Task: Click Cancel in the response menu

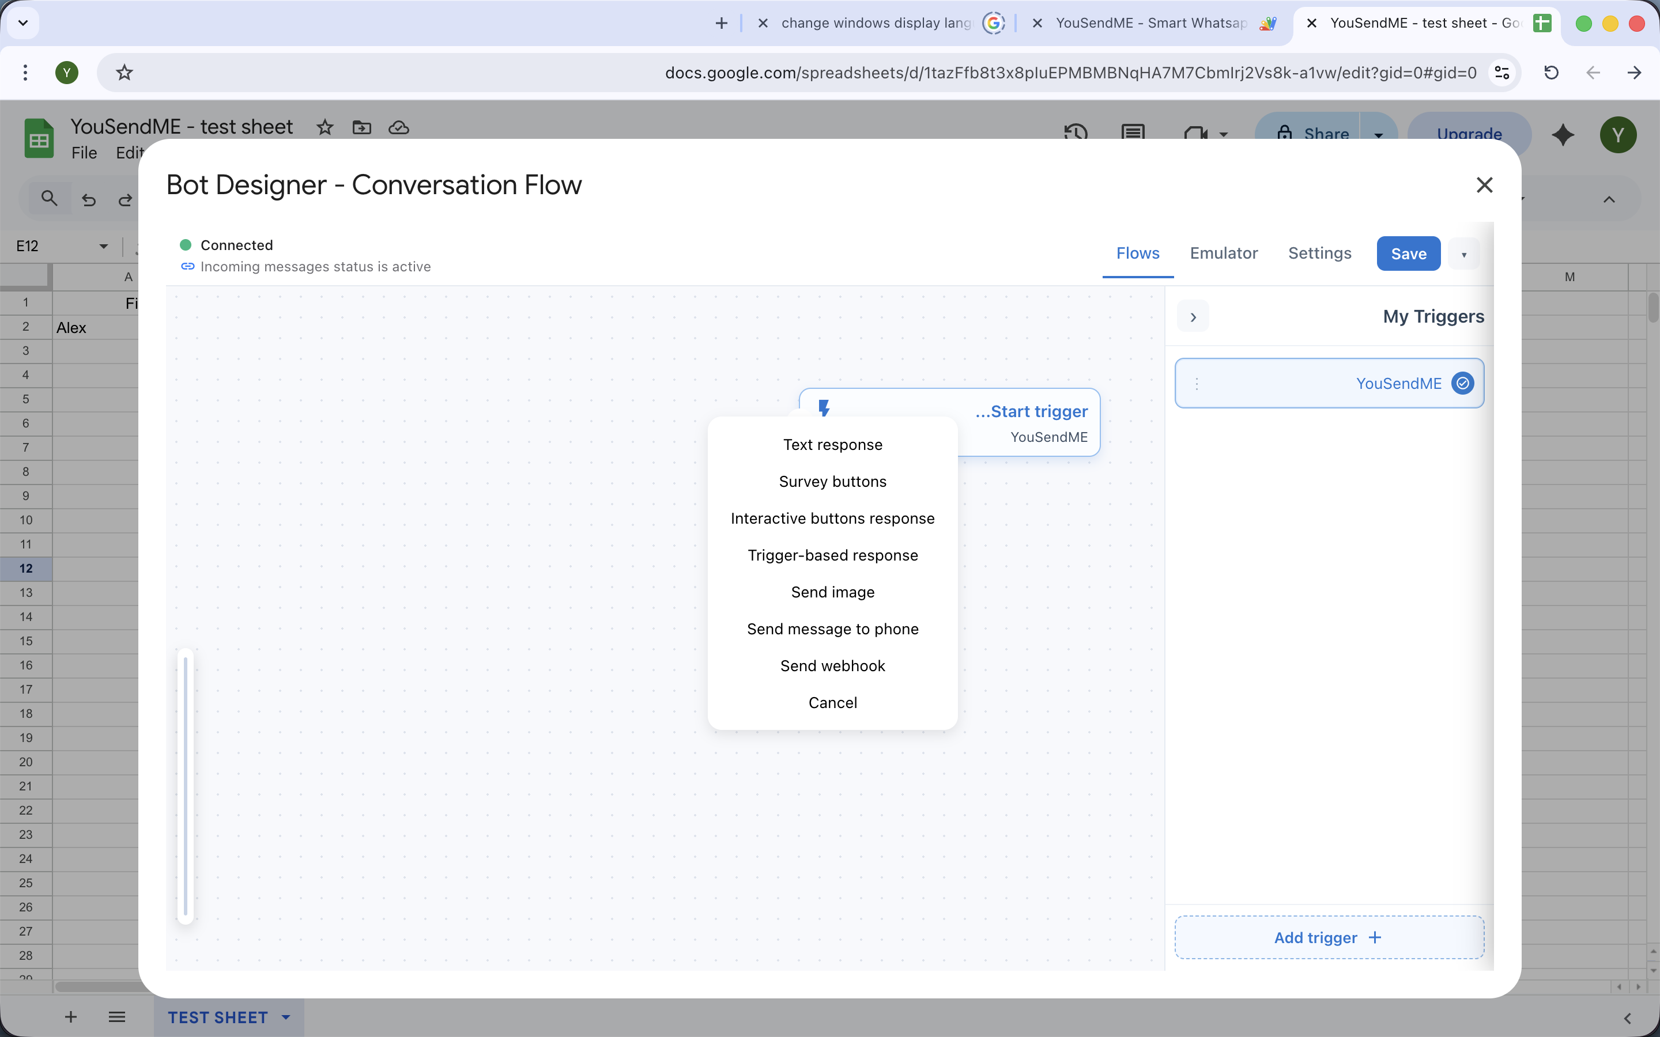Action: click(833, 703)
